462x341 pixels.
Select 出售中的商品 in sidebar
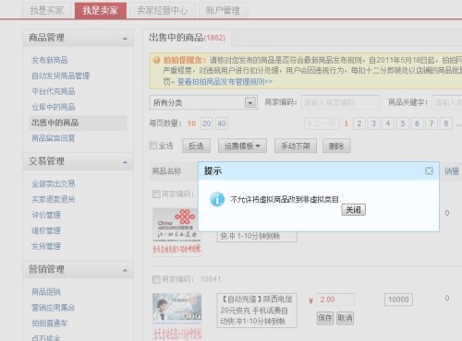coord(78,123)
